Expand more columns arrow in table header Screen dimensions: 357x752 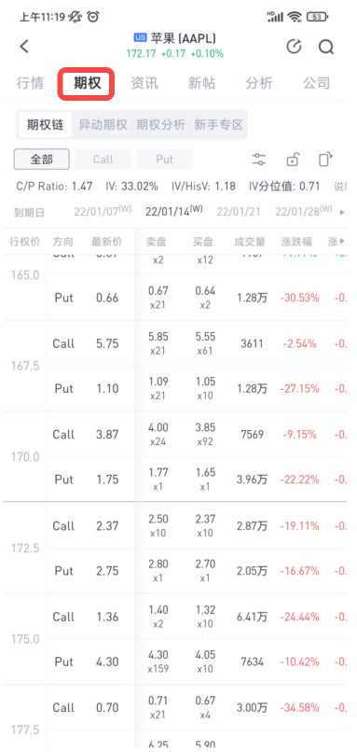tap(342, 242)
